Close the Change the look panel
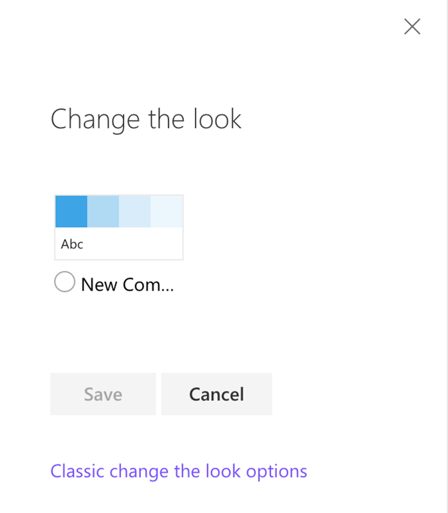The image size is (448, 513). (x=412, y=27)
